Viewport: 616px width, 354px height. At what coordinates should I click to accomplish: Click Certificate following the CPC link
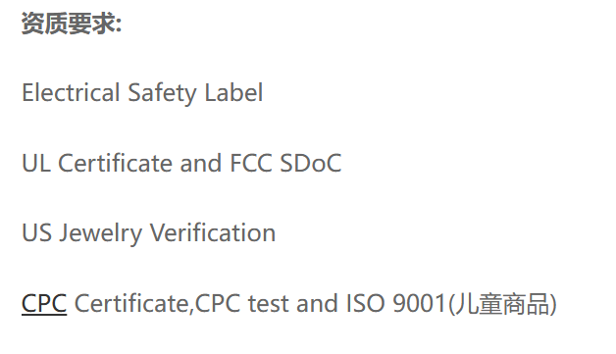134,304
